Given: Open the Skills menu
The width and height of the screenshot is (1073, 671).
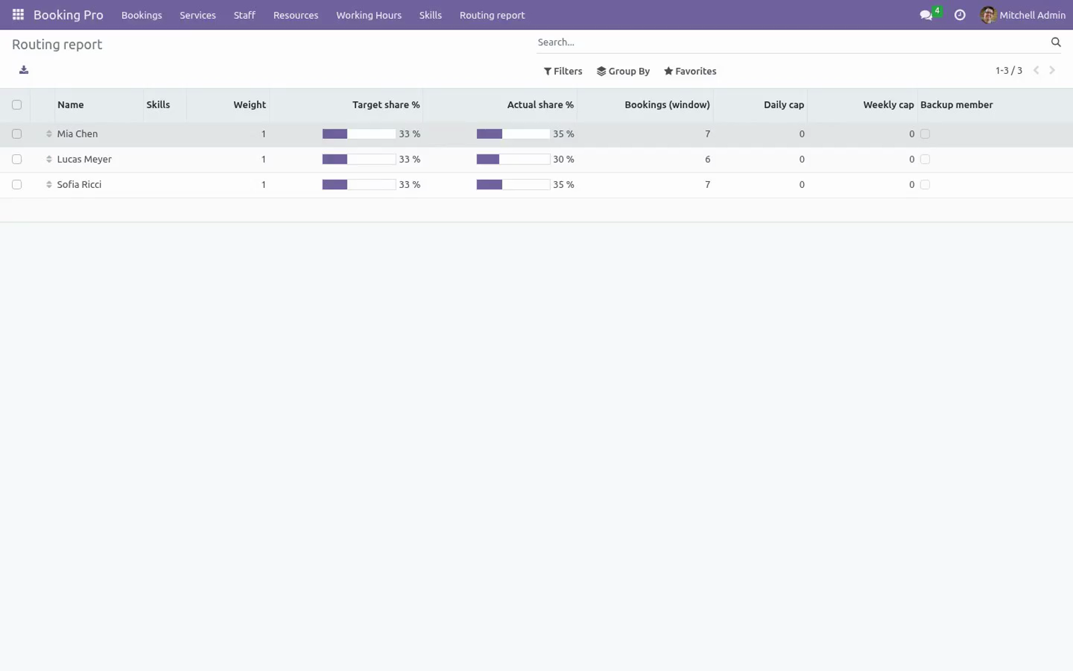Looking at the screenshot, I should pyautogui.click(x=431, y=15).
